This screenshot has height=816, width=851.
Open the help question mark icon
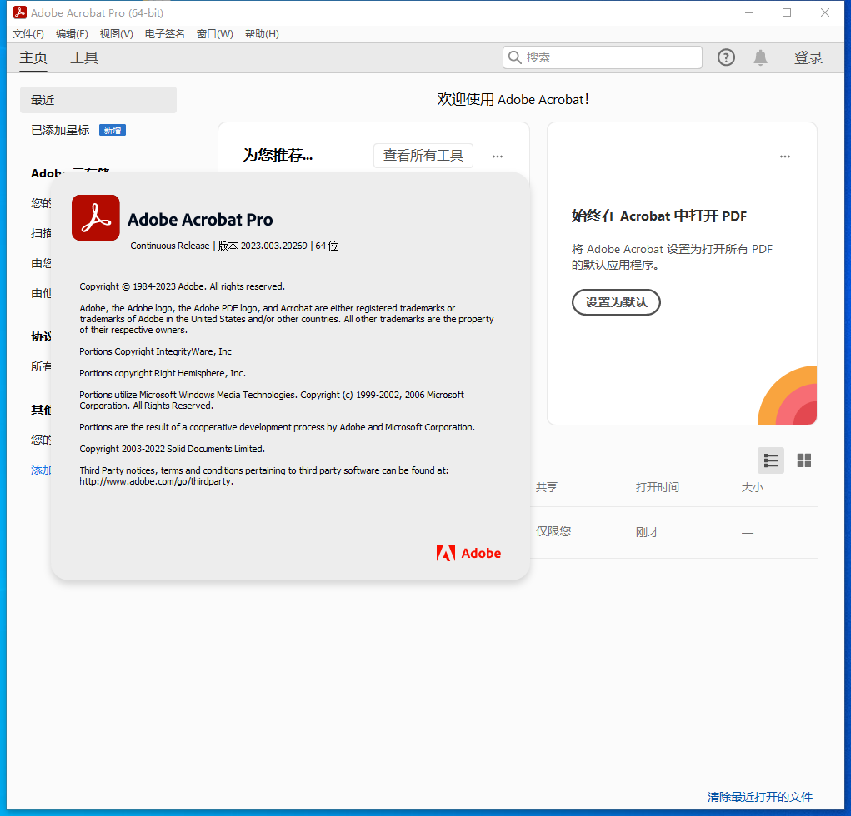click(x=725, y=57)
